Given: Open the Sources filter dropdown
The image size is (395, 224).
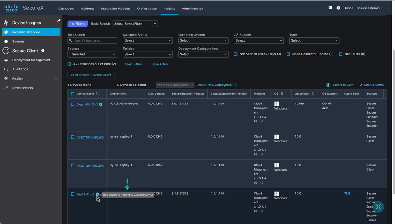Looking at the screenshot, I should pyautogui.click(x=92, y=54).
